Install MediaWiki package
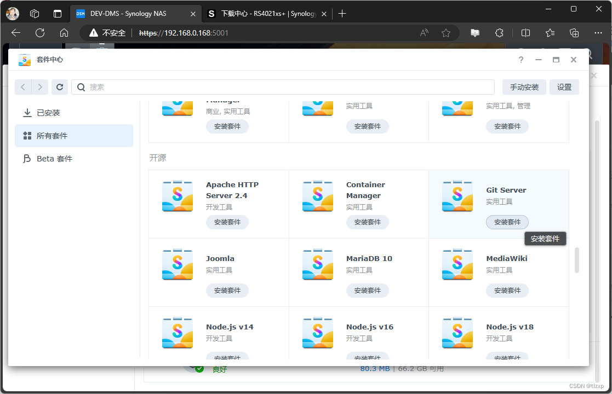The image size is (612, 394). pos(507,291)
